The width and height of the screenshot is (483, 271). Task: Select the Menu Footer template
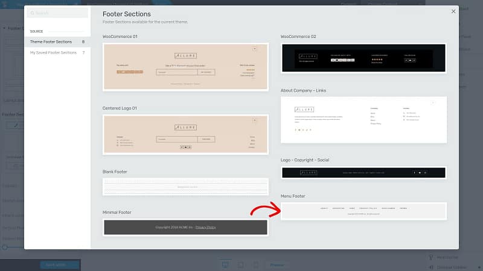tap(363, 211)
